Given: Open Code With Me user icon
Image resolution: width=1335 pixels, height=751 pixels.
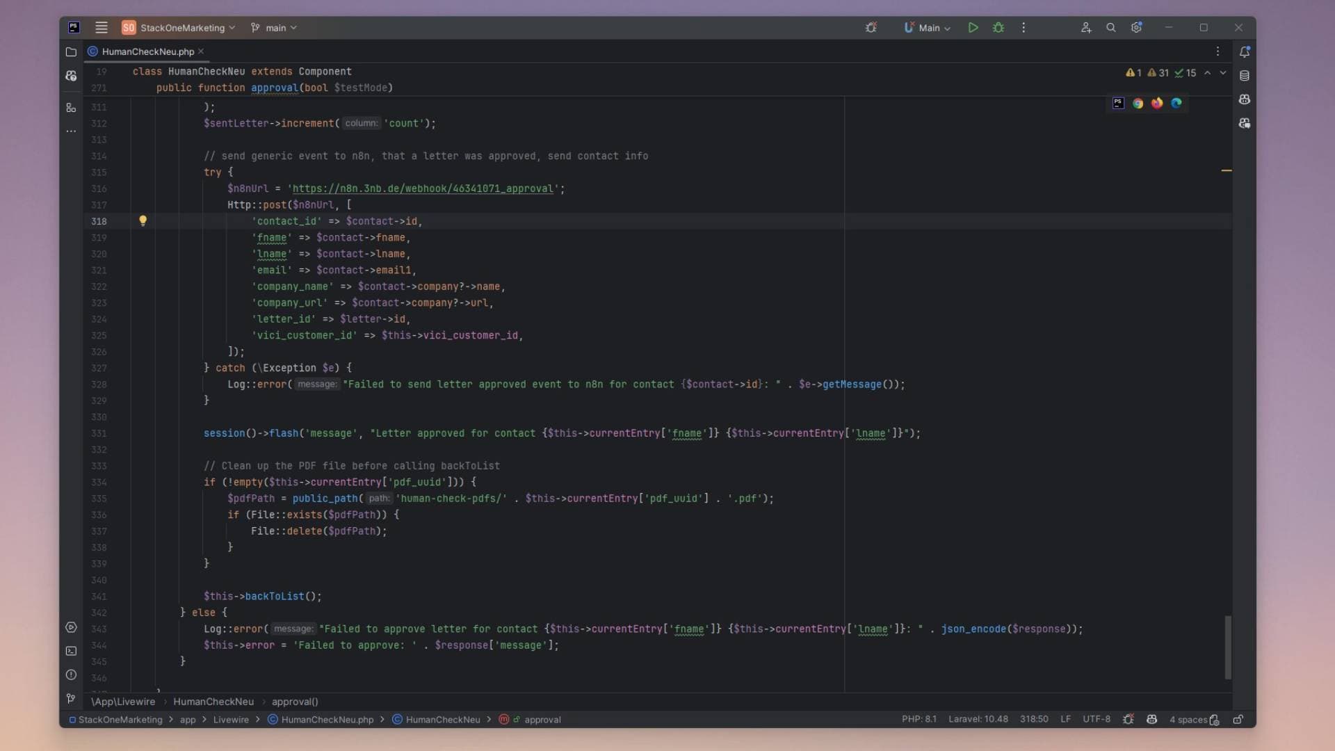Looking at the screenshot, I should 1086,28.
